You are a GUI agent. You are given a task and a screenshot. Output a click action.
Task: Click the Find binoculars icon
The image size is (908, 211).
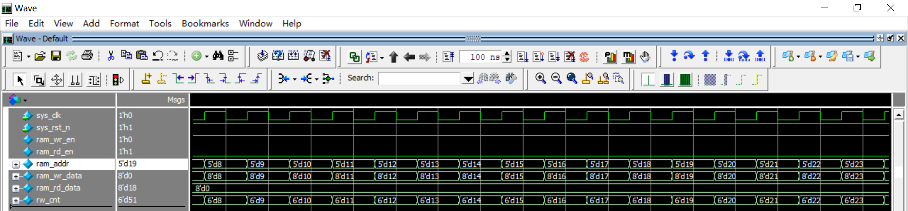(x=218, y=56)
